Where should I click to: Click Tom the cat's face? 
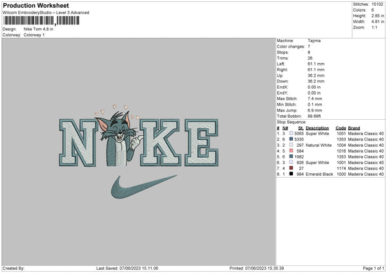point(119,128)
